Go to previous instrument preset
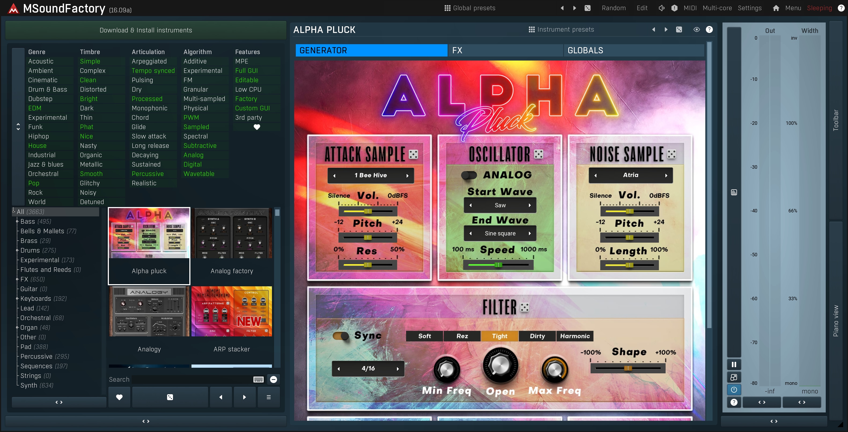 (654, 29)
